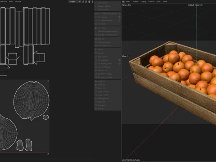
Task: Open the Project dropdown in UV editor
Action: [75, 2]
